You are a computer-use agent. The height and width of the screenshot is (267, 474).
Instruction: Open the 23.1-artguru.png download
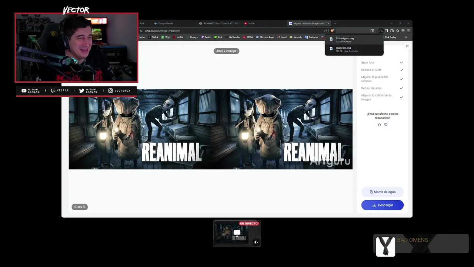[x=354, y=40]
